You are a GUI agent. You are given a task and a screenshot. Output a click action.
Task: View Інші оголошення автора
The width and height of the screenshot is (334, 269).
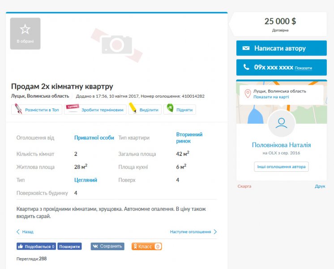pos(281,167)
